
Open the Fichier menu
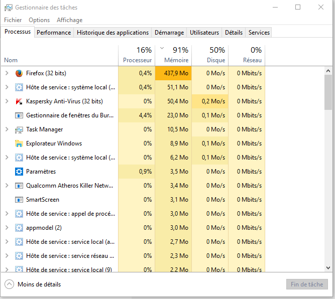point(13,20)
